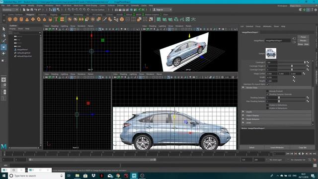The width and height of the screenshot is (318, 179).
Task: Toggle the Attribute Editor panel icon at top right
Action: click(x=308, y=9)
